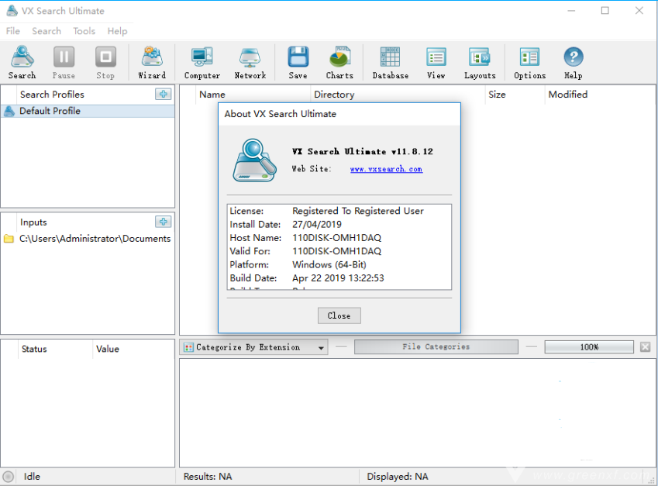Open the File menu

pyautogui.click(x=13, y=31)
